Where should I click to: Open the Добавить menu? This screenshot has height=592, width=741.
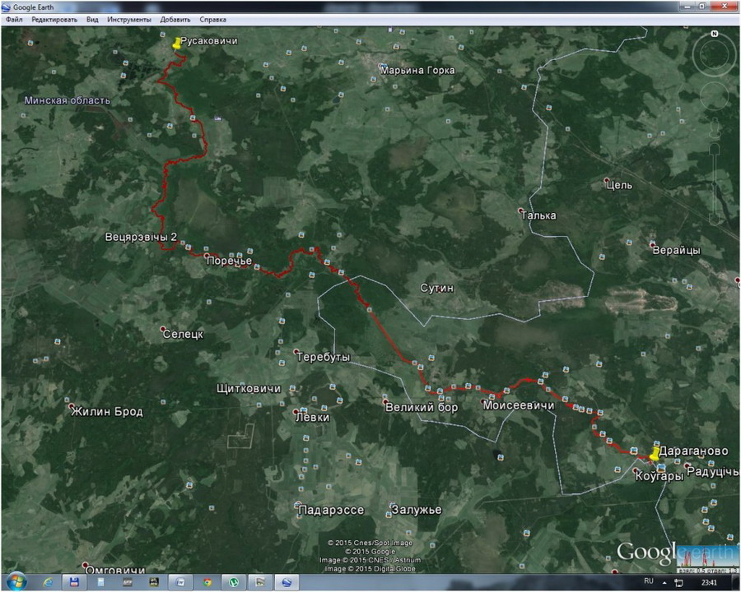click(175, 19)
